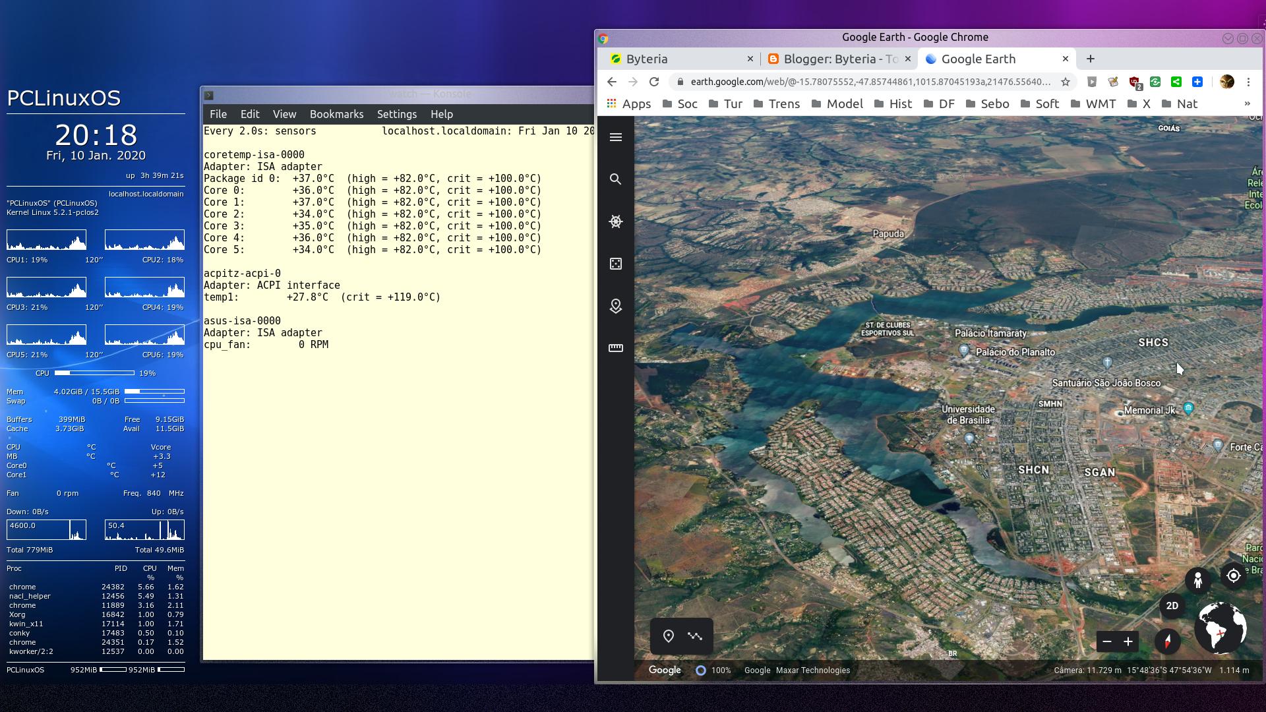Click the Maxar Technologies attribution

(x=813, y=670)
